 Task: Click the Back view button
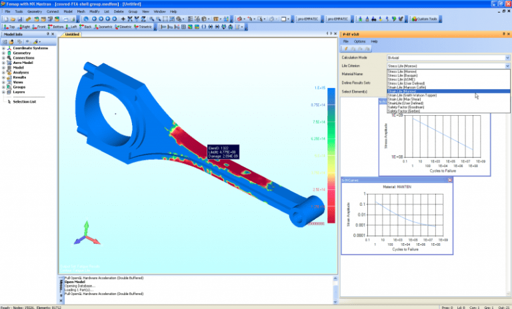click(x=85, y=27)
